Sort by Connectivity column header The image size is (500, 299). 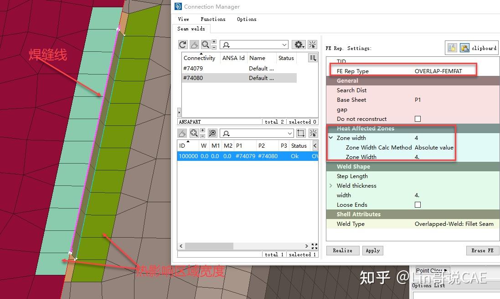tap(200, 58)
